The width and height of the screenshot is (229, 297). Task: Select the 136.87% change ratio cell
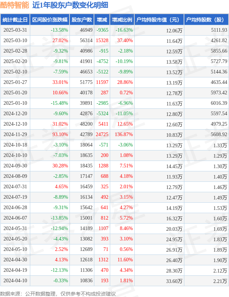pos(124,134)
